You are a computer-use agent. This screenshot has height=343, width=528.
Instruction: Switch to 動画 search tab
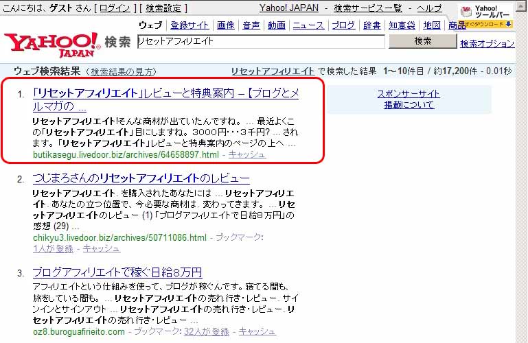coord(277,25)
